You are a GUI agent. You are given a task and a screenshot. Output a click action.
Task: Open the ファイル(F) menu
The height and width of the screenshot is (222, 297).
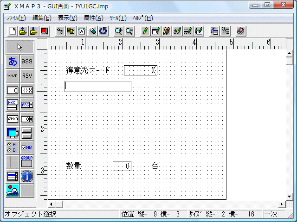16,18
